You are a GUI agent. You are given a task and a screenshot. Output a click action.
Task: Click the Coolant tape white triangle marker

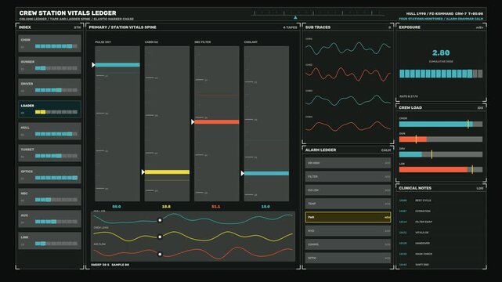click(x=242, y=173)
